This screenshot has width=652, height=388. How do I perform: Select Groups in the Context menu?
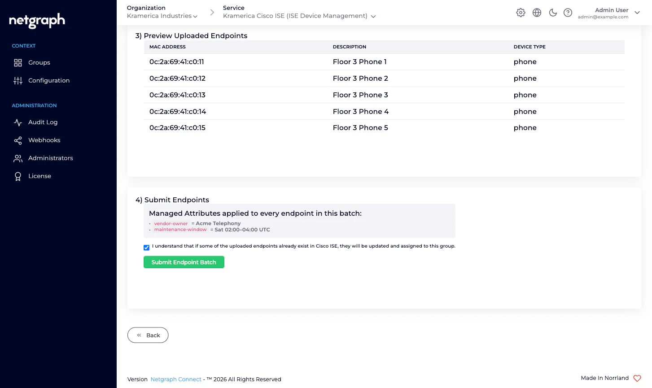point(39,63)
